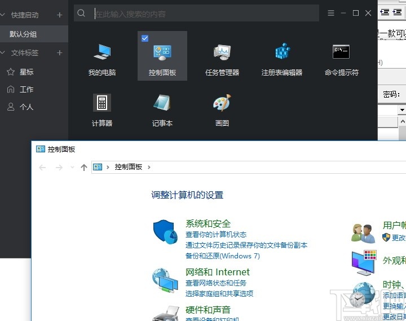Click the search magnifier icon
This screenshot has height=321, width=406.
(81, 13)
